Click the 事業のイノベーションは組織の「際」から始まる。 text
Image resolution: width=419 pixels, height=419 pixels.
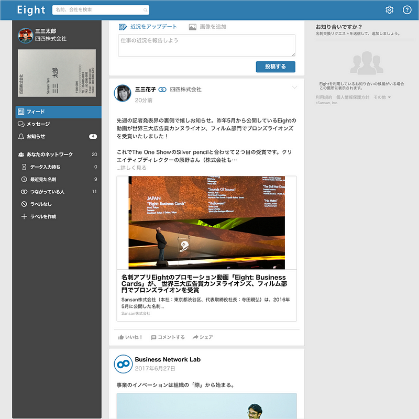pyautogui.click(x=175, y=385)
